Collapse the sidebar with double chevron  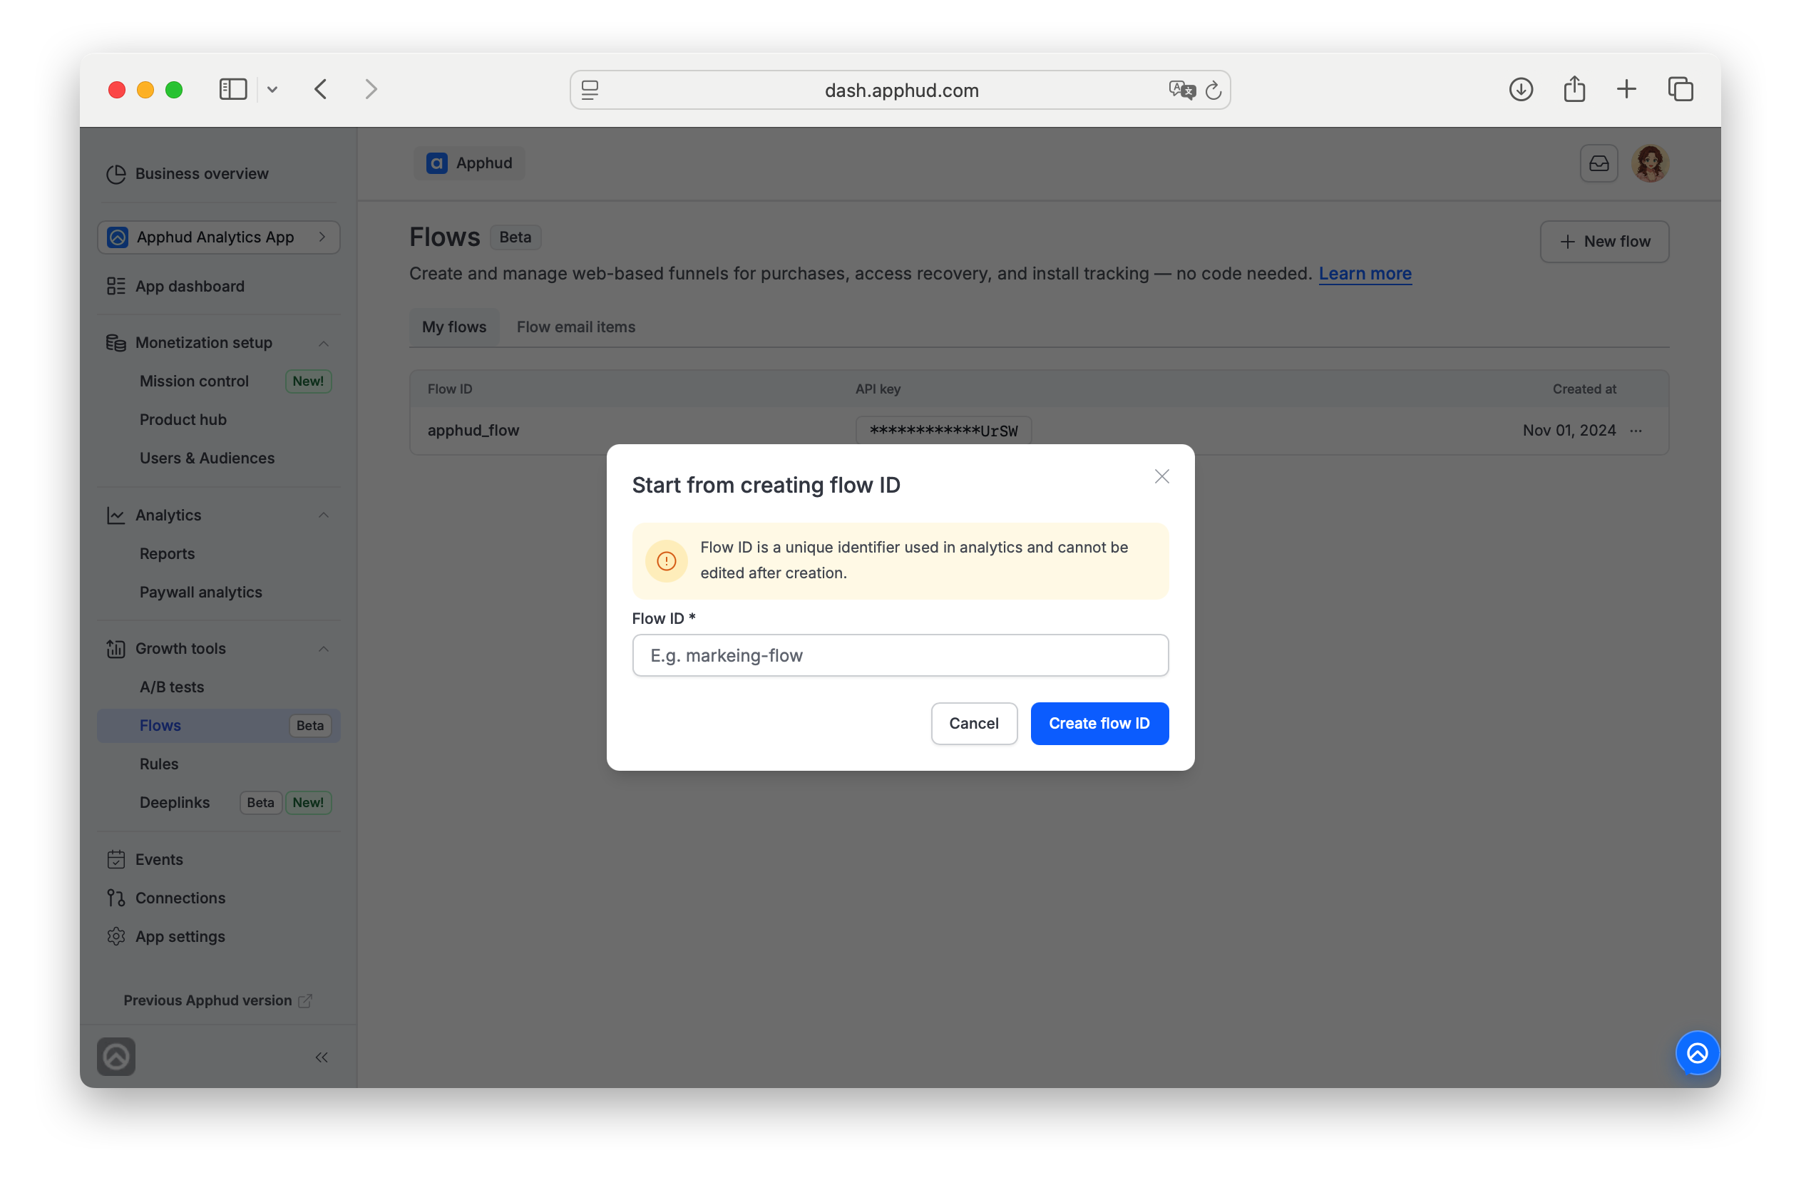point(322,1057)
